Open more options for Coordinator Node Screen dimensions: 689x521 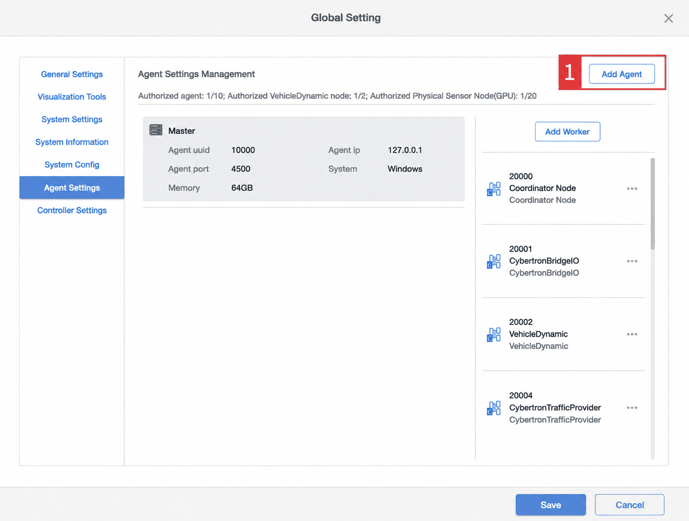click(x=632, y=189)
